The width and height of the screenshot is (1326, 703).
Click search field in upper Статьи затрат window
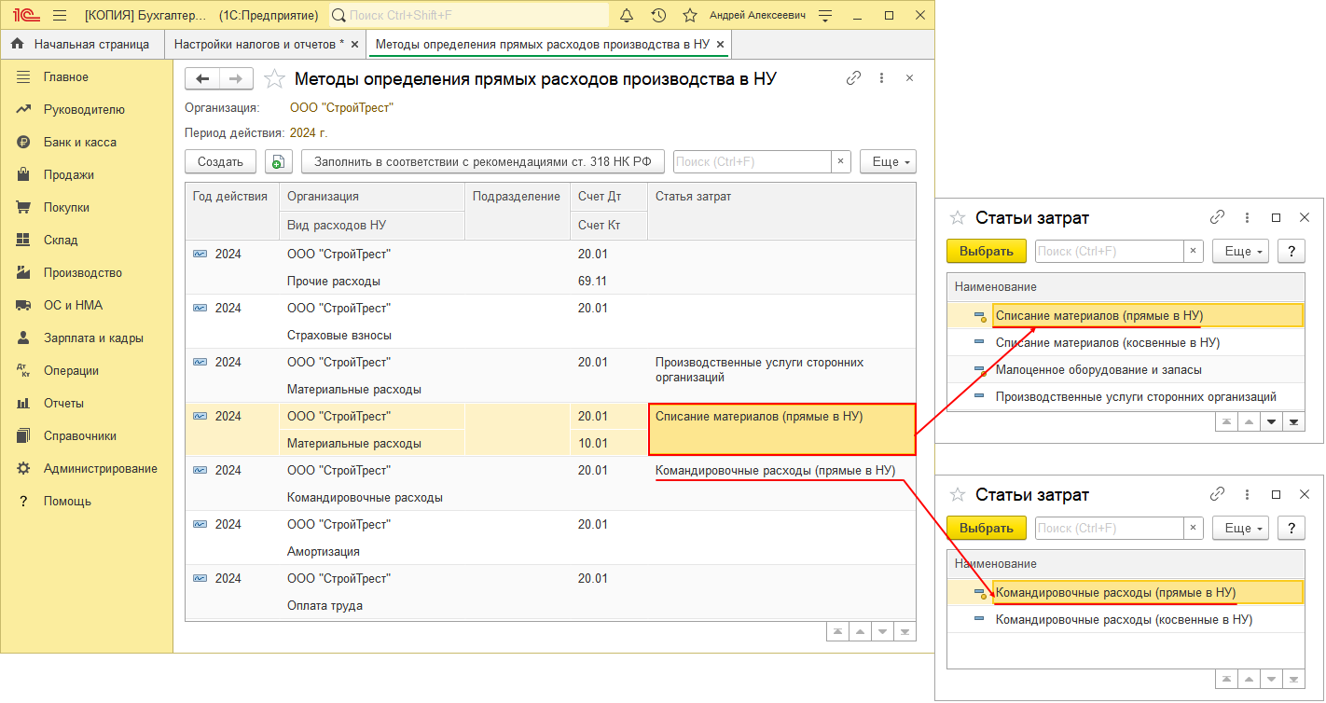(1110, 251)
